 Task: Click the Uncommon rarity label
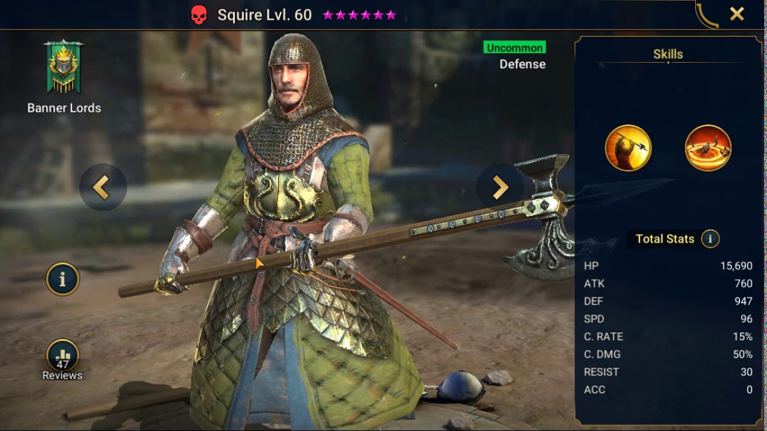tap(515, 47)
